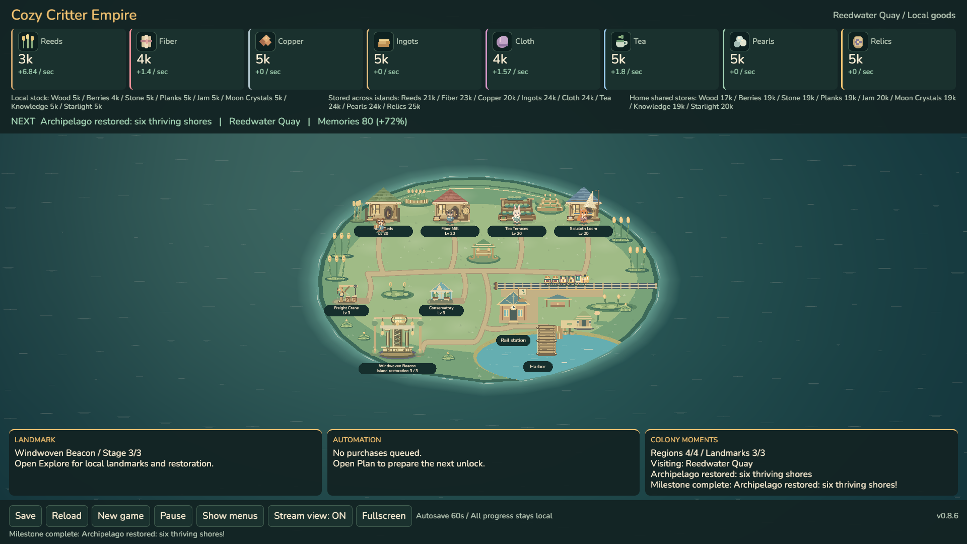
Task: Click the Relics resource icon
Action: tap(858, 41)
